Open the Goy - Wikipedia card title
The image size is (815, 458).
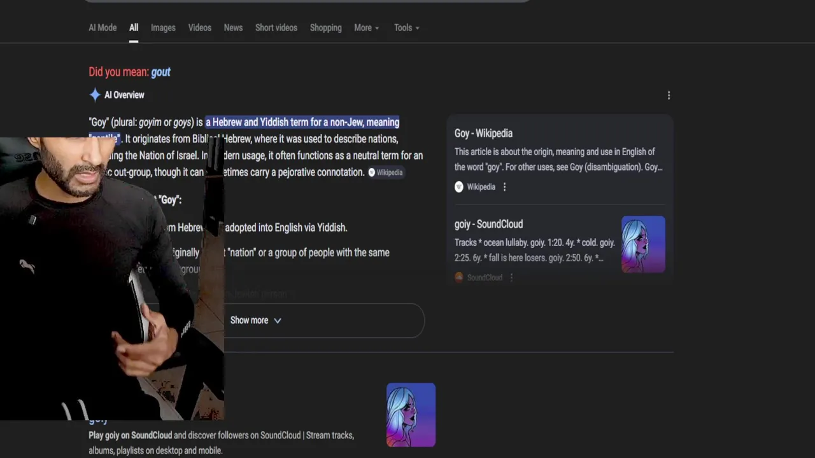pos(483,134)
